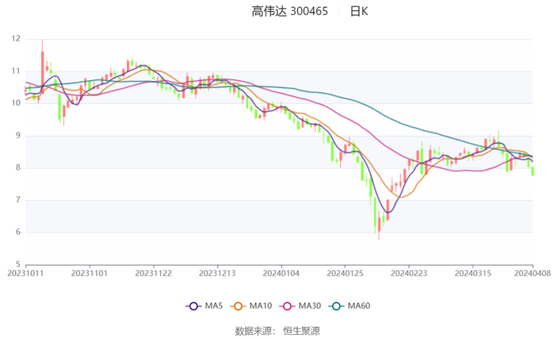Toggle the MA10 orange legend marker
Image resolution: width=555 pixels, height=338 pixels.
238,306
